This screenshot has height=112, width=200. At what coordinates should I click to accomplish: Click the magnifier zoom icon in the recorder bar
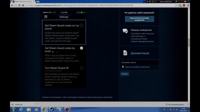(x=152, y=2)
